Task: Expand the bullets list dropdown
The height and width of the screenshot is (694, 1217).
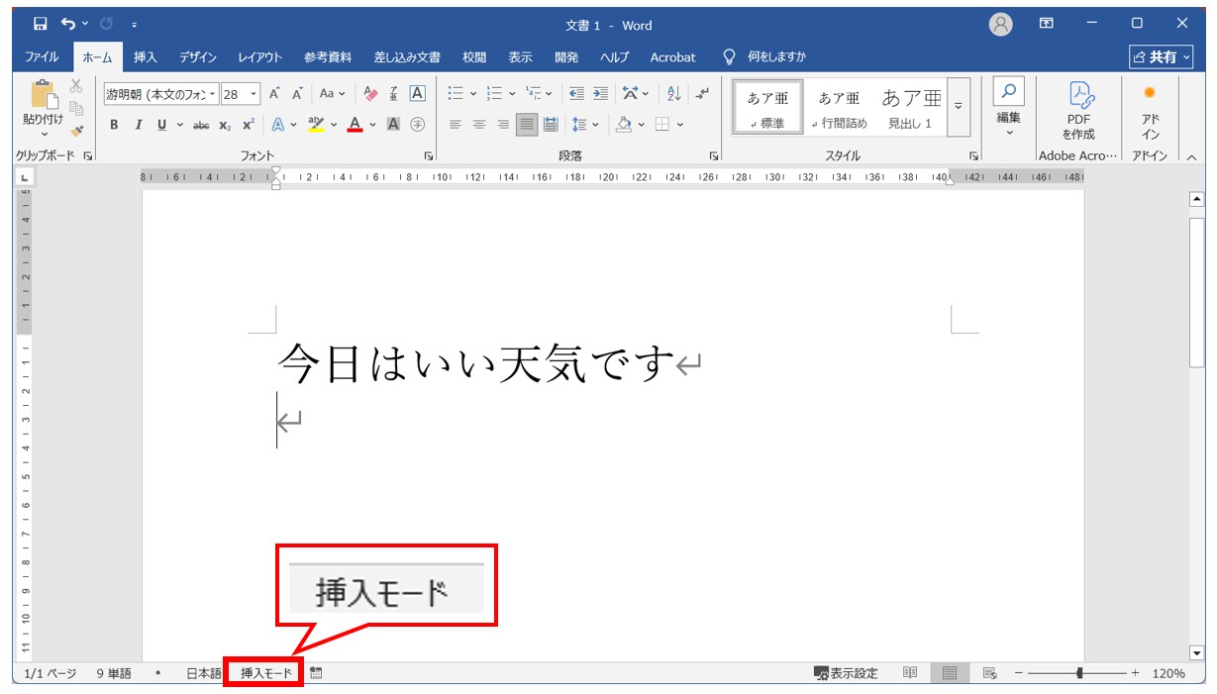Action: coord(473,94)
